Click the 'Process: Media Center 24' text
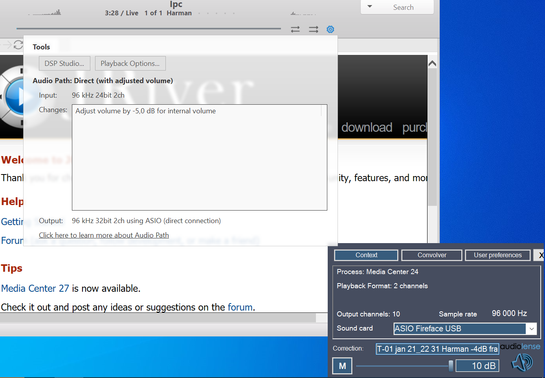545x378 pixels. click(378, 272)
